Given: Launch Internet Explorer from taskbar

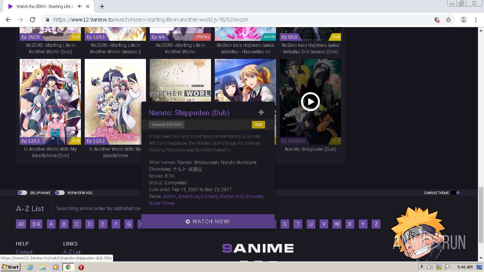Looking at the screenshot, I should click(30, 267).
